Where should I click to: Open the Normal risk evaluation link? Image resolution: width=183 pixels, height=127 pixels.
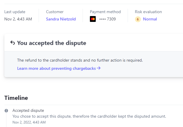pos(150,19)
